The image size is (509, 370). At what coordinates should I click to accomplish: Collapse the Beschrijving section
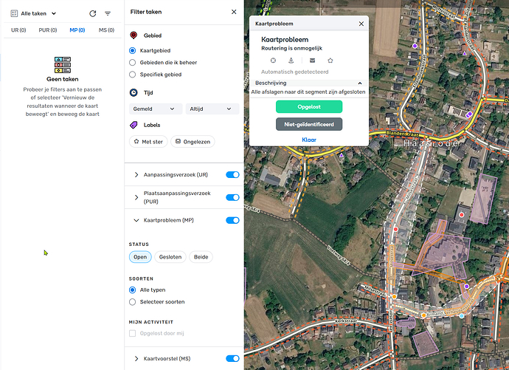[360, 83]
